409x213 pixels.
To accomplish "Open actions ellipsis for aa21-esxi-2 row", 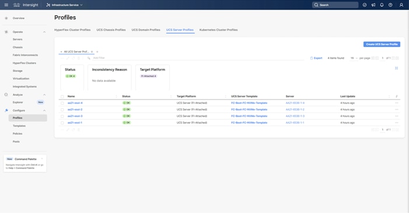I will [x=397, y=109].
